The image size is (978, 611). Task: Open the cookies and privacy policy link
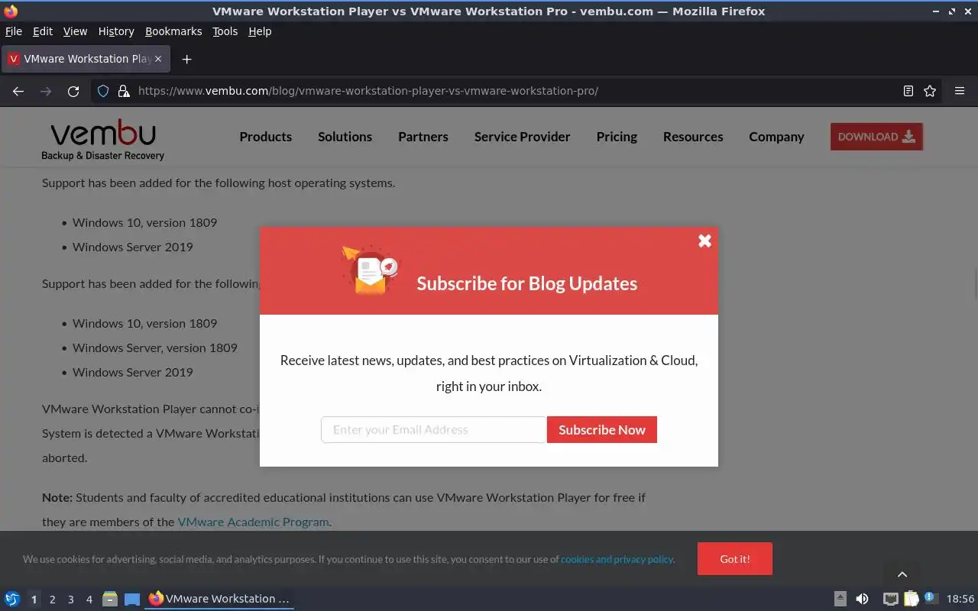(x=617, y=559)
